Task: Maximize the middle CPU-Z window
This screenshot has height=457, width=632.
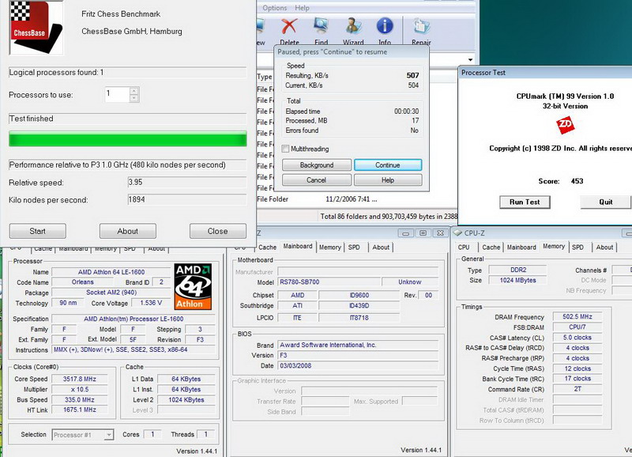Action: coord(423,233)
